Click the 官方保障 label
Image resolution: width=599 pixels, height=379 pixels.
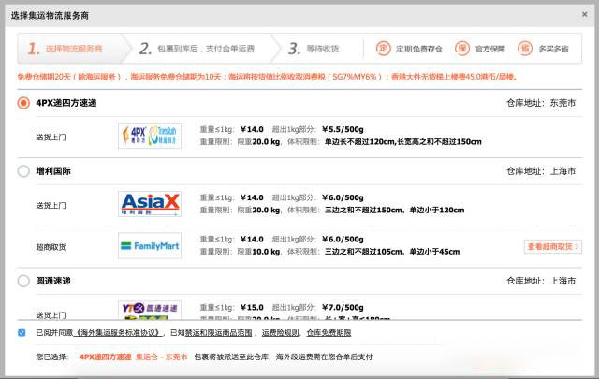pos(490,49)
